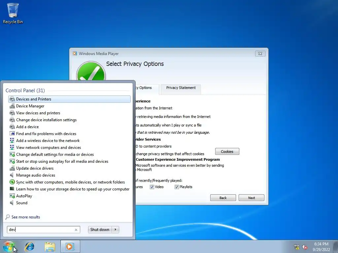The image size is (338, 253).
Task: Click Windows Media Player taskbar button
Action: point(70,246)
